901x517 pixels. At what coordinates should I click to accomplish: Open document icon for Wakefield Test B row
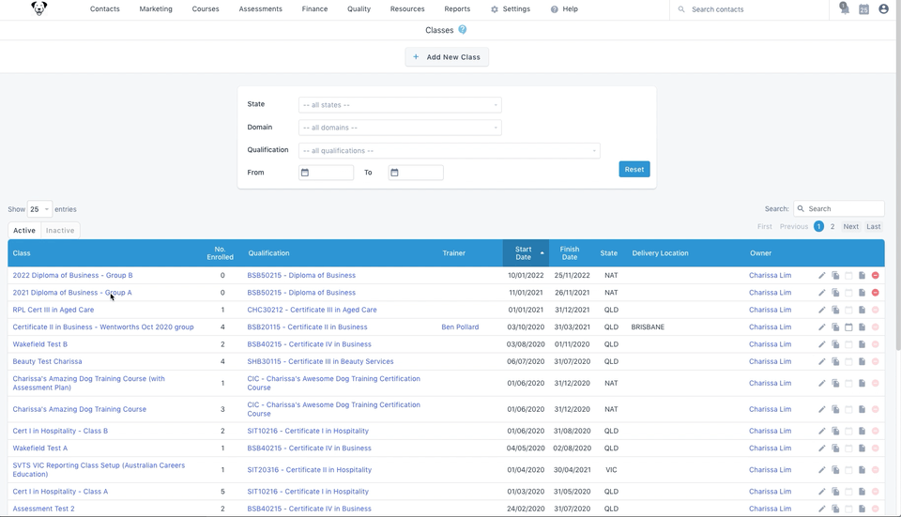click(x=862, y=344)
